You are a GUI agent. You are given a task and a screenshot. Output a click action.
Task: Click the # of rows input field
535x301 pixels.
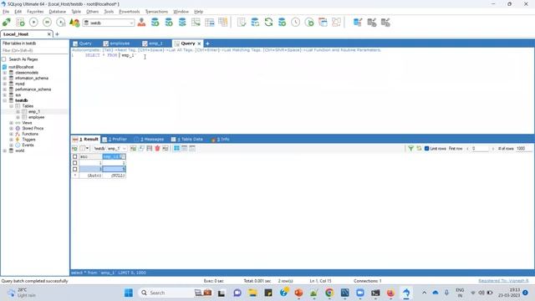coord(524,149)
